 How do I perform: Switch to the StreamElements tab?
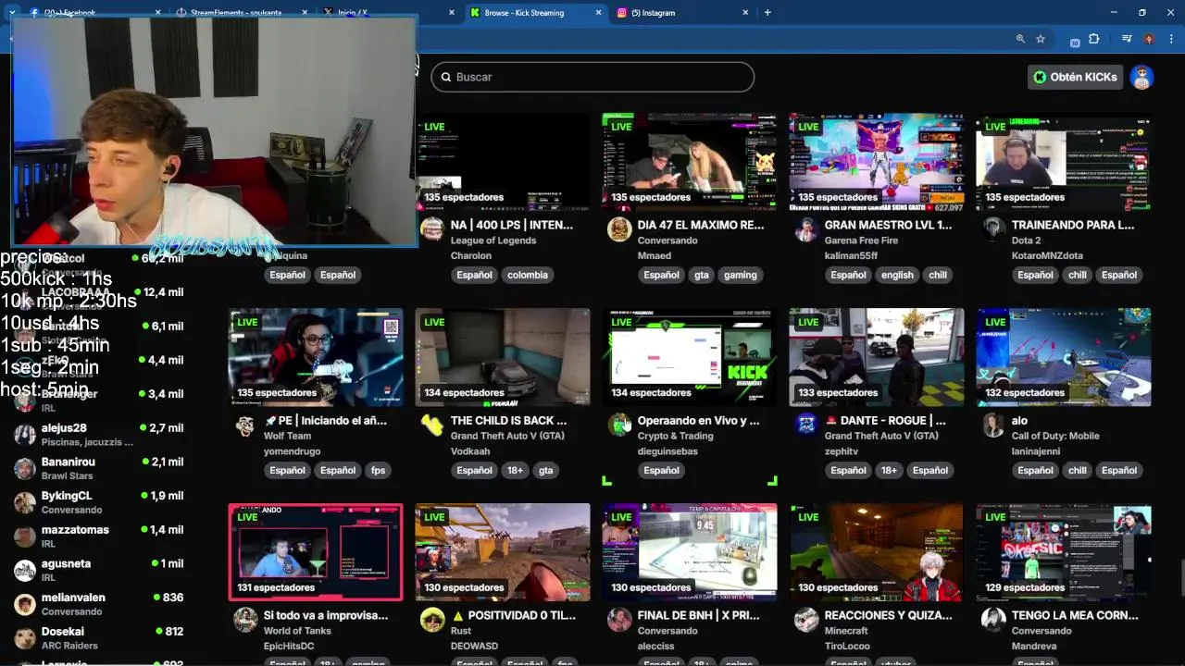[241, 13]
